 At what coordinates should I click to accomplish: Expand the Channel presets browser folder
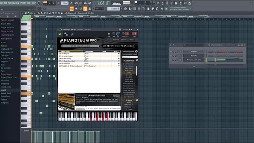point(8,35)
